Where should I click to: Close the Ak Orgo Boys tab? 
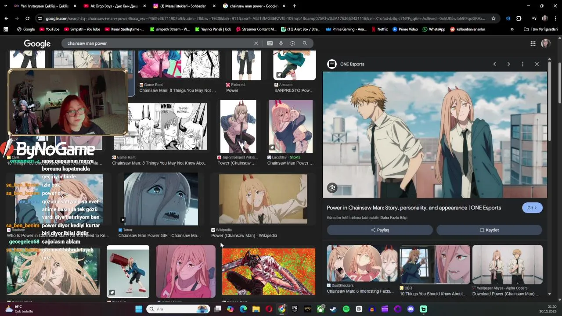click(x=144, y=6)
